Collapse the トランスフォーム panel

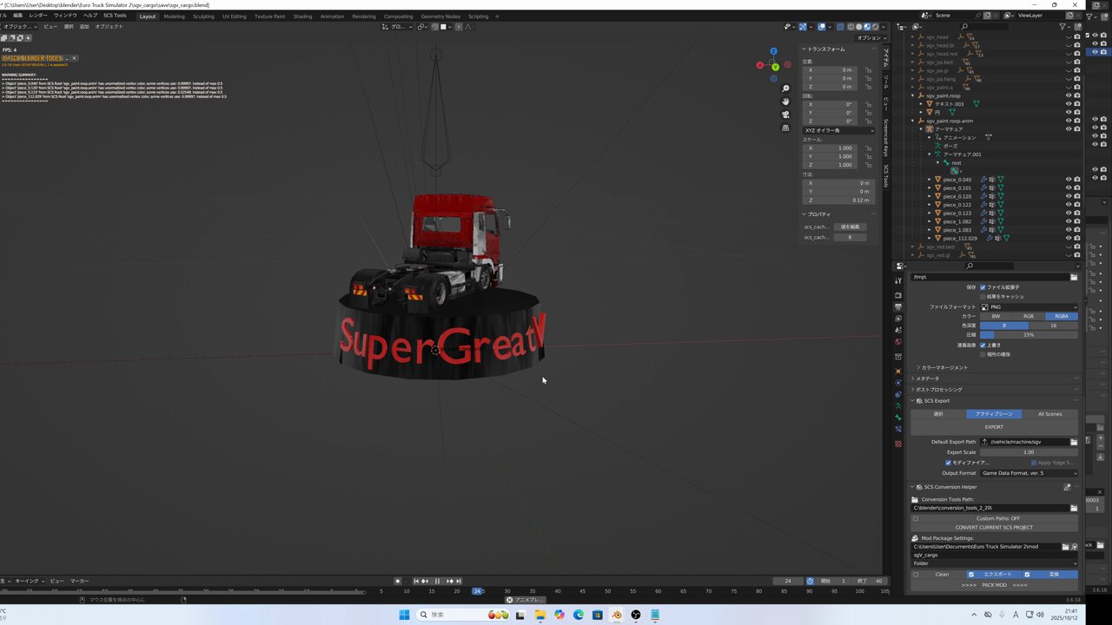click(x=824, y=49)
